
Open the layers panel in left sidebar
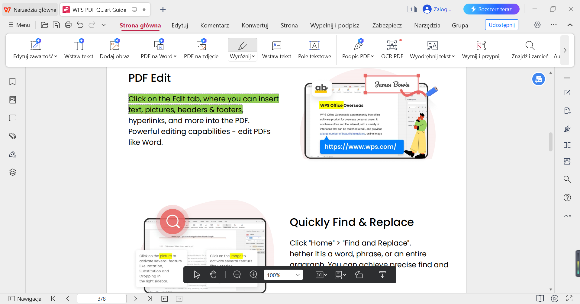click(12, 172)
